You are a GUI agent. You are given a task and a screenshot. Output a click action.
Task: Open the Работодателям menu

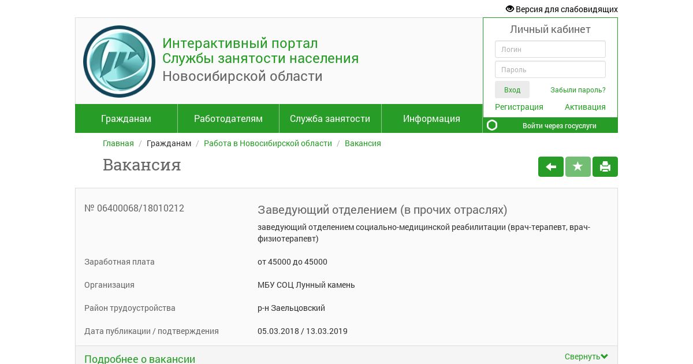click(228, 118)
